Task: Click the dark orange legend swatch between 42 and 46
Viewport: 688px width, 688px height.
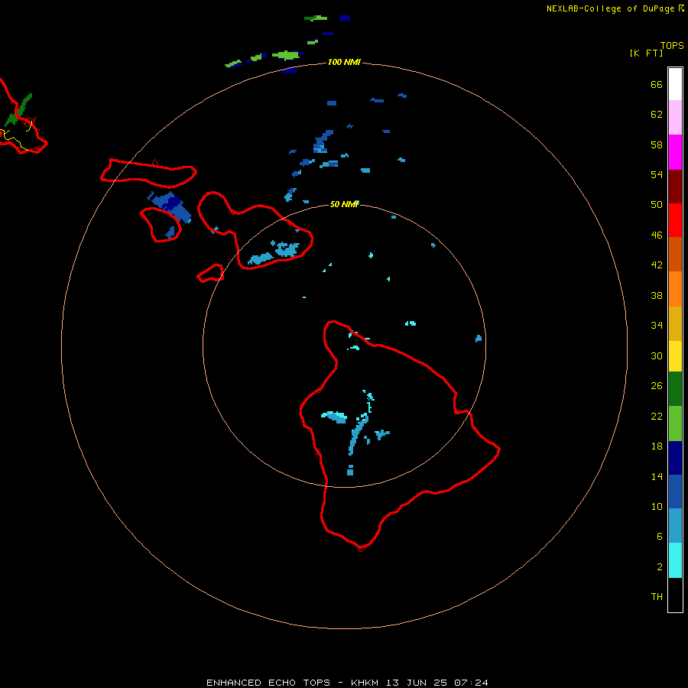Action: [675, 254]
